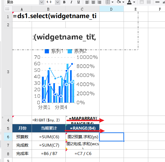
Task: Toggle italic formatting
Action: coord(71,2)
